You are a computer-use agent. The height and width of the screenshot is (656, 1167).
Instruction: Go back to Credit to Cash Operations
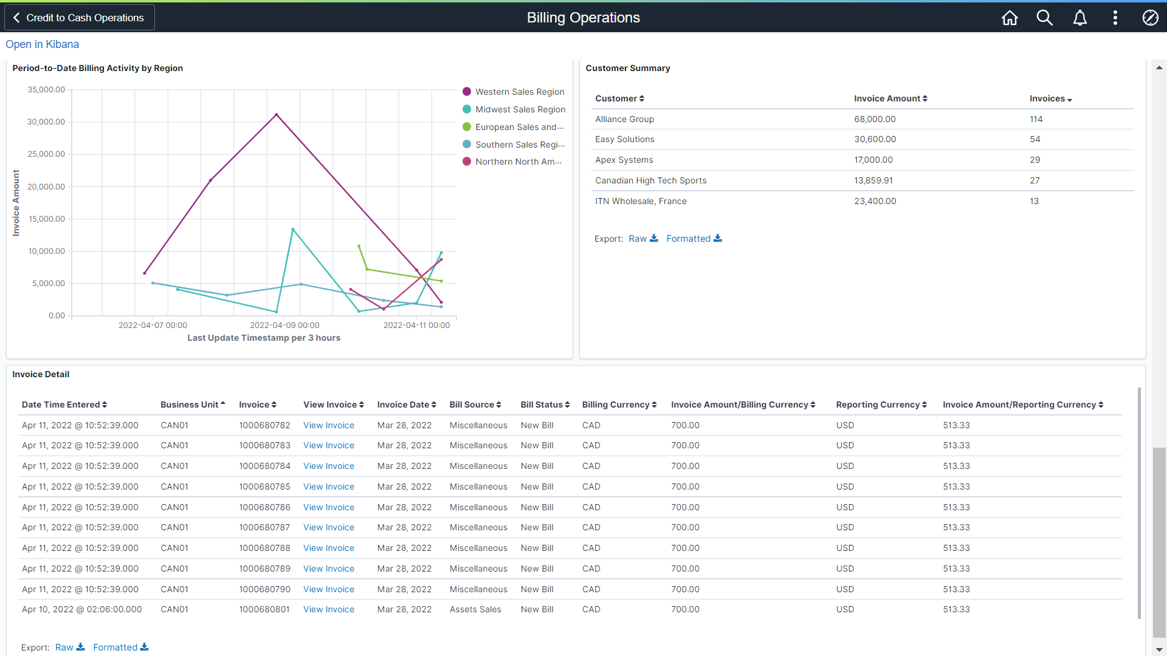pos(79,18)
